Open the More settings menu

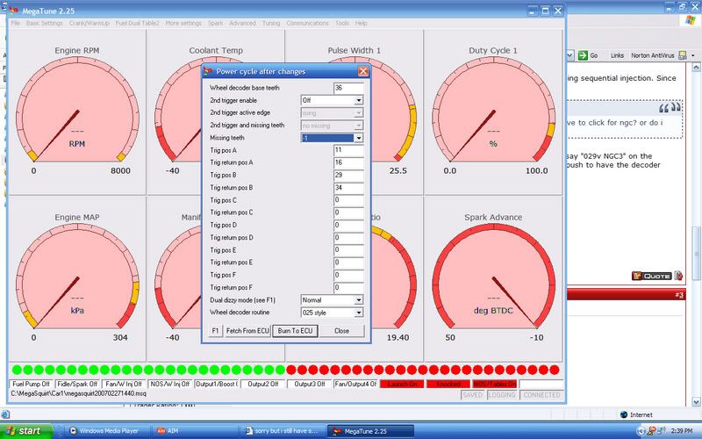tap(183, 24)
